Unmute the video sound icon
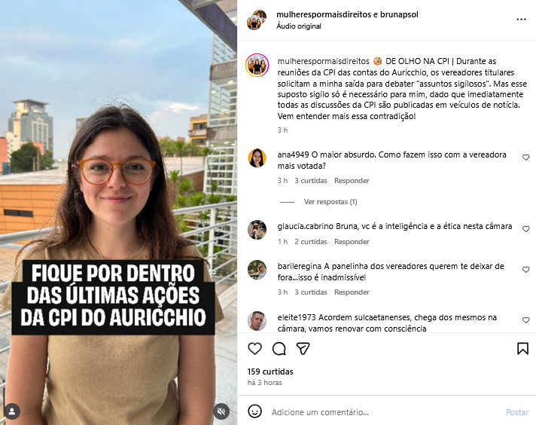The image size is (536, 425). [221, 411]
